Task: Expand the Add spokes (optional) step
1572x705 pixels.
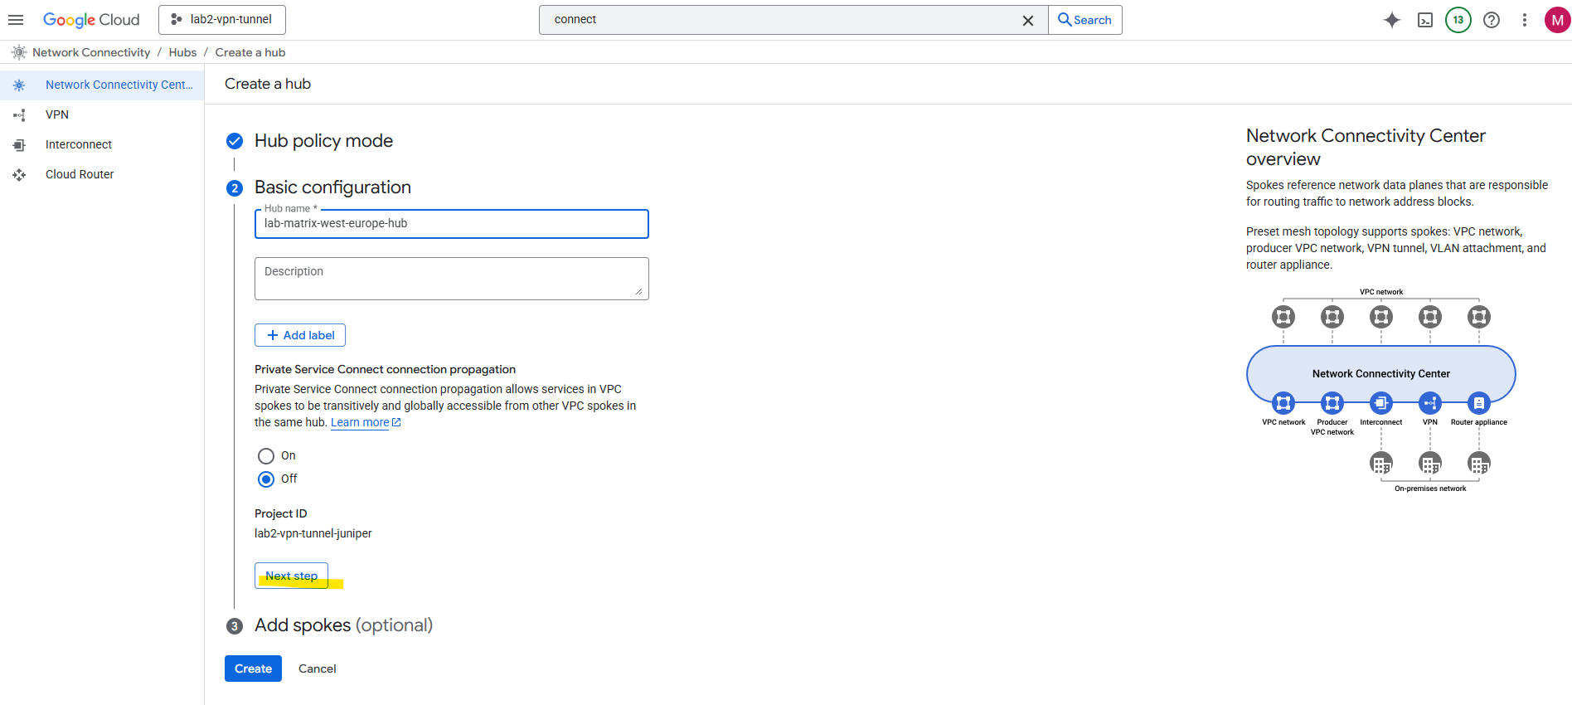Action: point(343,625)
